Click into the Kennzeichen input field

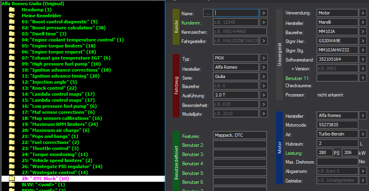[240, 31]
